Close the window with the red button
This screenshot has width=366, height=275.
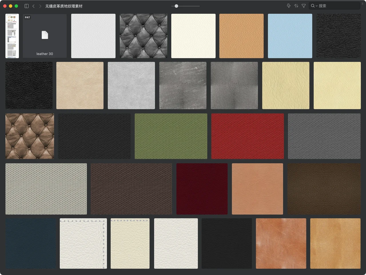pos(5,6)
